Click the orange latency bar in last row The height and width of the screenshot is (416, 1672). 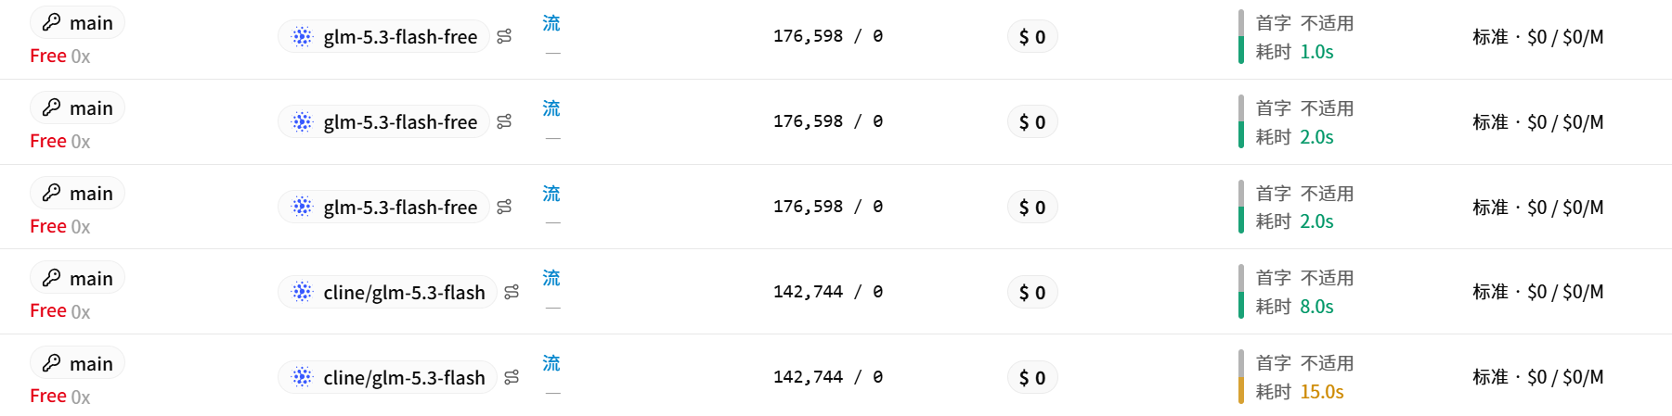click(x=1241, y=391)
